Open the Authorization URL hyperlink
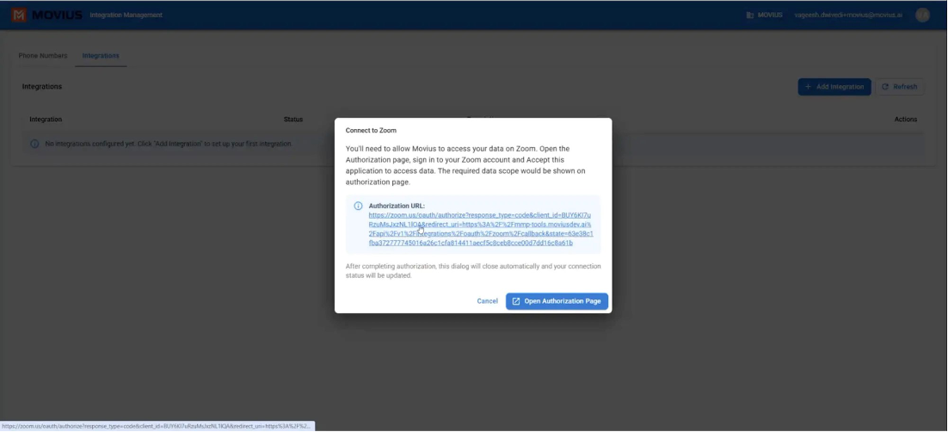The image size is (948, 432). [481, 229]
